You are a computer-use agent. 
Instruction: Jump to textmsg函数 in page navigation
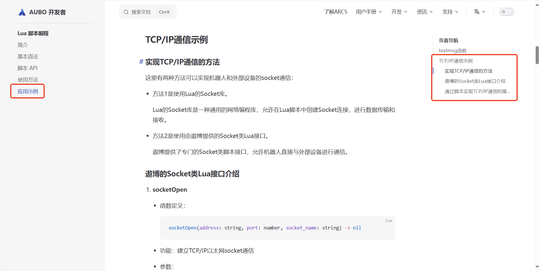(x=453, y=51)
